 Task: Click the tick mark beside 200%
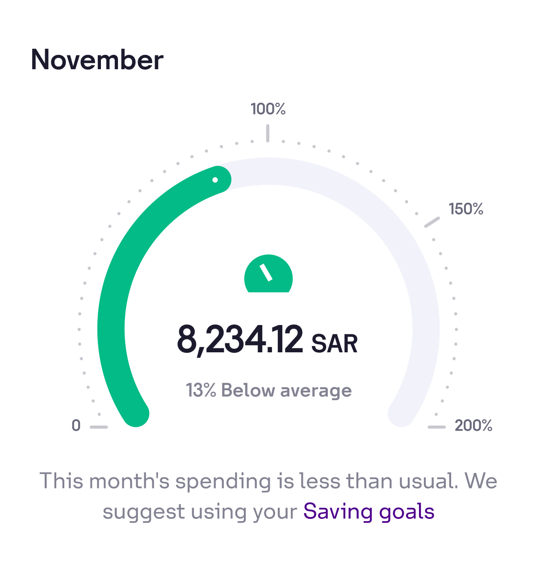[436, 427]
